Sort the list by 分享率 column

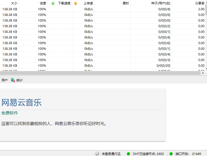pyautogui.click(x=188, y=3)
